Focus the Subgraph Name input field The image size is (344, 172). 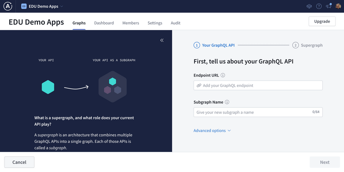258,112
